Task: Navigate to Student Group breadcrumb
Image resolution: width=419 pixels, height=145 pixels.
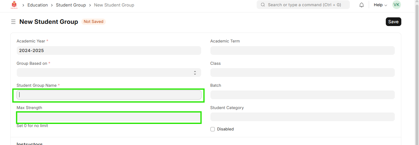Action: click(71, 5)
